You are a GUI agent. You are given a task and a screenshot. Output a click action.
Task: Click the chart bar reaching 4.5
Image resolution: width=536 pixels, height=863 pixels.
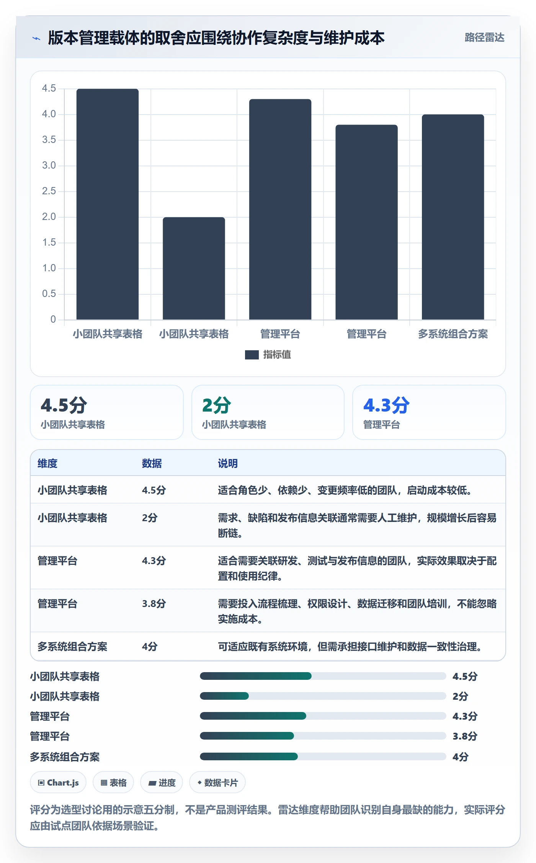[108, 204]
